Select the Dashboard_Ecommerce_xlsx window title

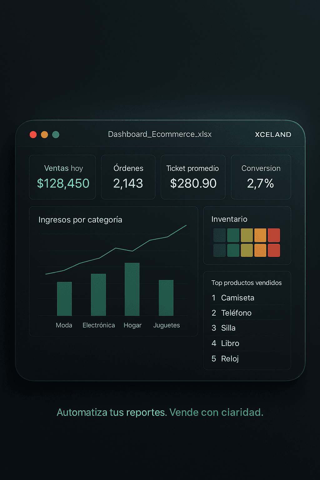pyautogui.click(x=160, y=134)
